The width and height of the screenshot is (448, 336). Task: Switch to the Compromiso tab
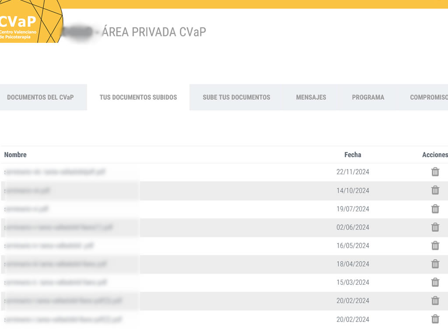tap(429, 97)
